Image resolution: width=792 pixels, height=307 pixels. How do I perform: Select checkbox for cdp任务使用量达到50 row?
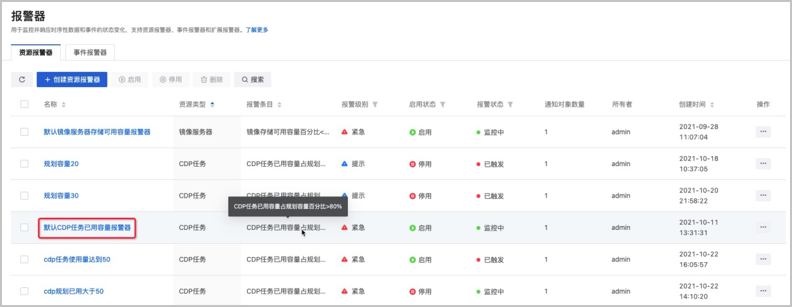tap(24, 260)
